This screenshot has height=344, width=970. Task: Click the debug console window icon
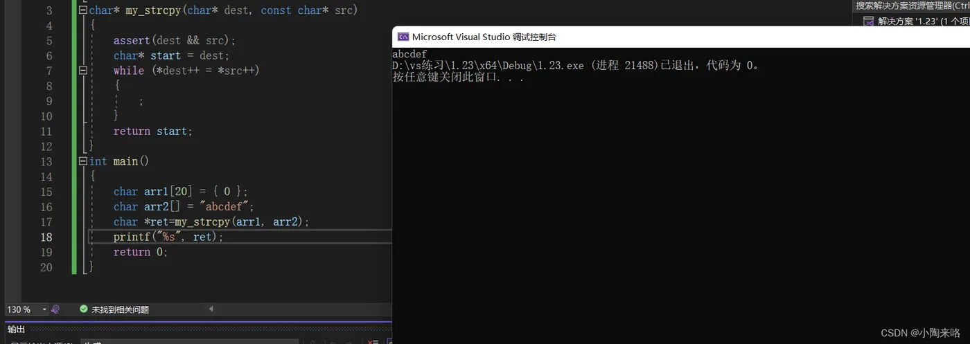pos(403,37)
